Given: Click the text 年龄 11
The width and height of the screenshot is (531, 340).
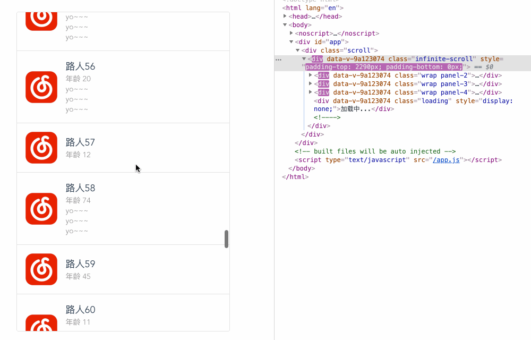Looking at the screenshot, I should pyautogui.click(x=78, y=322).
